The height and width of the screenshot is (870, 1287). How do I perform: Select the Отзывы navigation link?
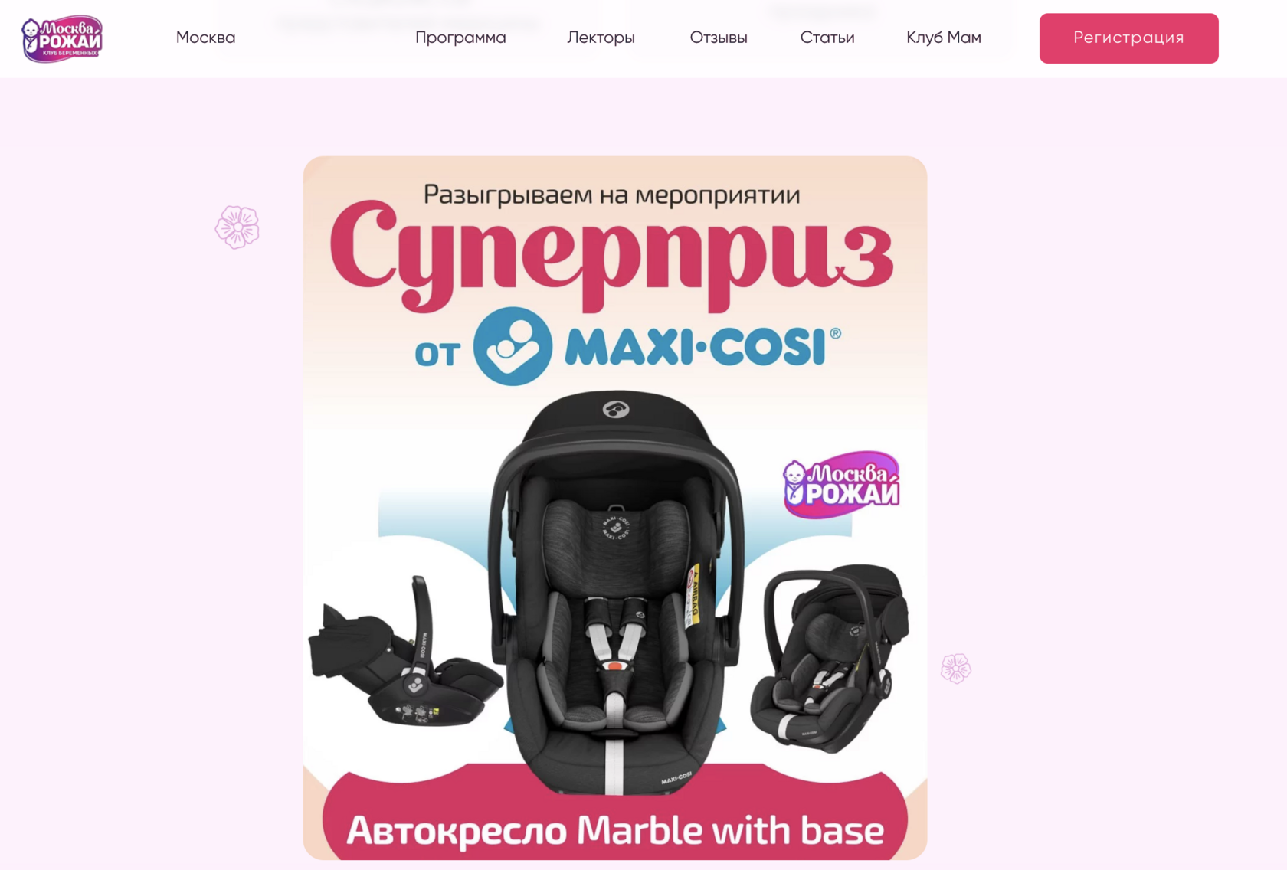pyautogui.click(x=719, y=38)
